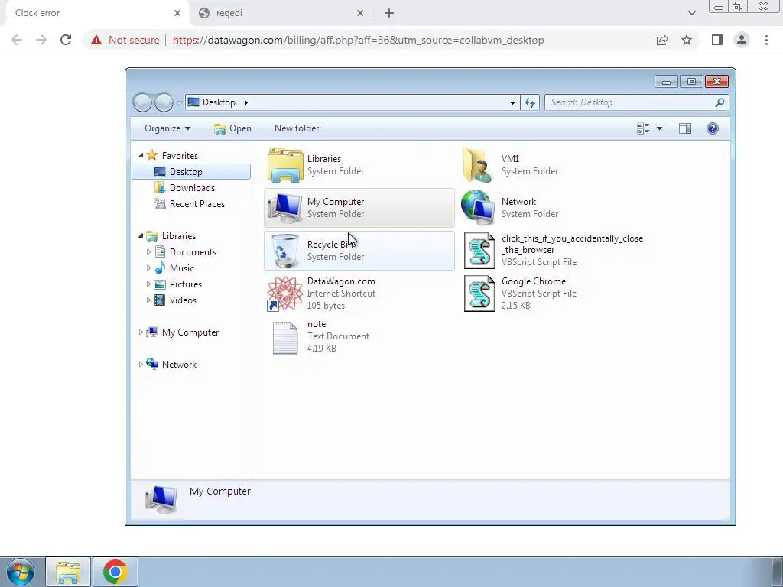The width and height of the screenshot is (783, 587).
Task: Click the Chrome taskbar icon
Action: pyautogui.click(x=115, y=572)
